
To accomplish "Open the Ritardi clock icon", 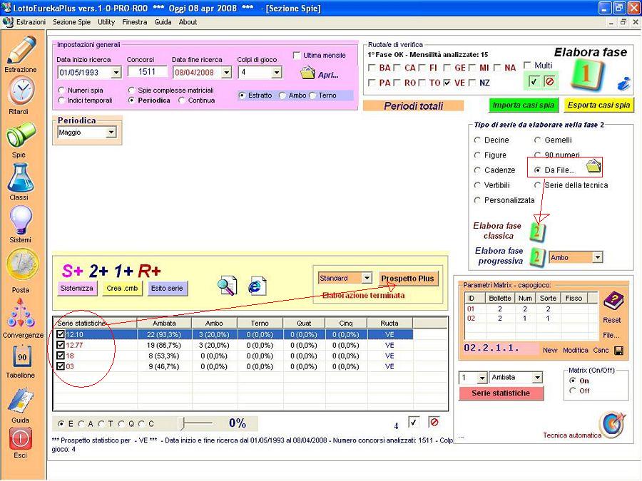I will 21,90.
